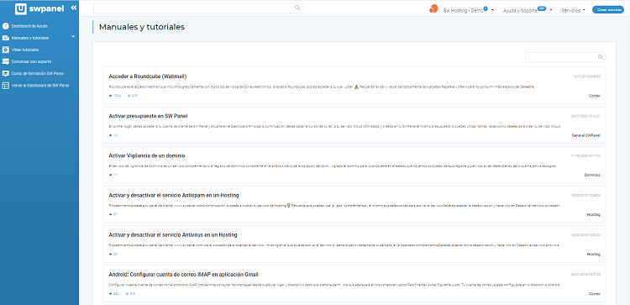Image resolution: width=630 pixels, height=305 pixels.
Task: Click the eye icon on Antispam article
Action: click(111, 214)
